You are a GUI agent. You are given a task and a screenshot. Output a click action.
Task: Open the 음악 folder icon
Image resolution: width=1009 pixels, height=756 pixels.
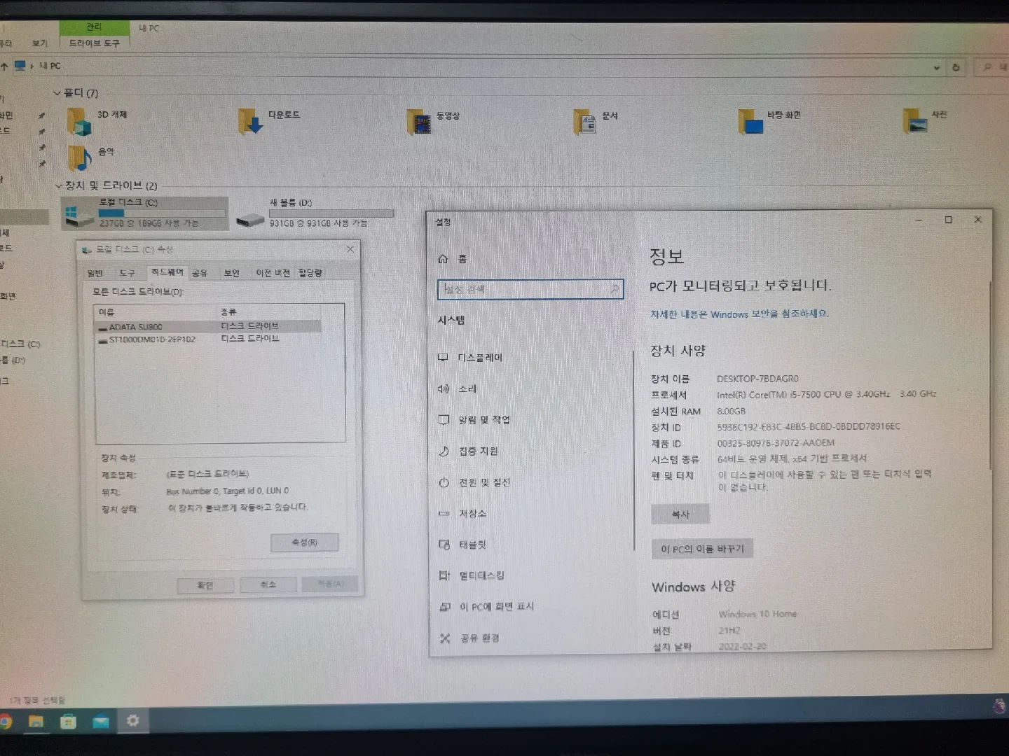coord(79,158)
